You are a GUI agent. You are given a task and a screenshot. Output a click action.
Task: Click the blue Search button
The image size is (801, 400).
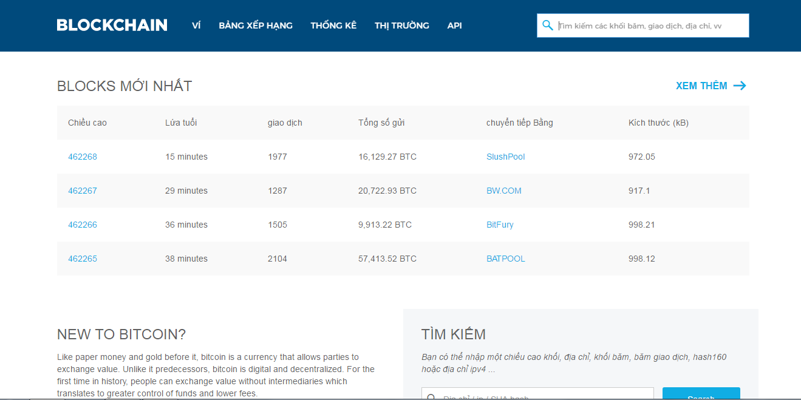(x=701, y=394)
